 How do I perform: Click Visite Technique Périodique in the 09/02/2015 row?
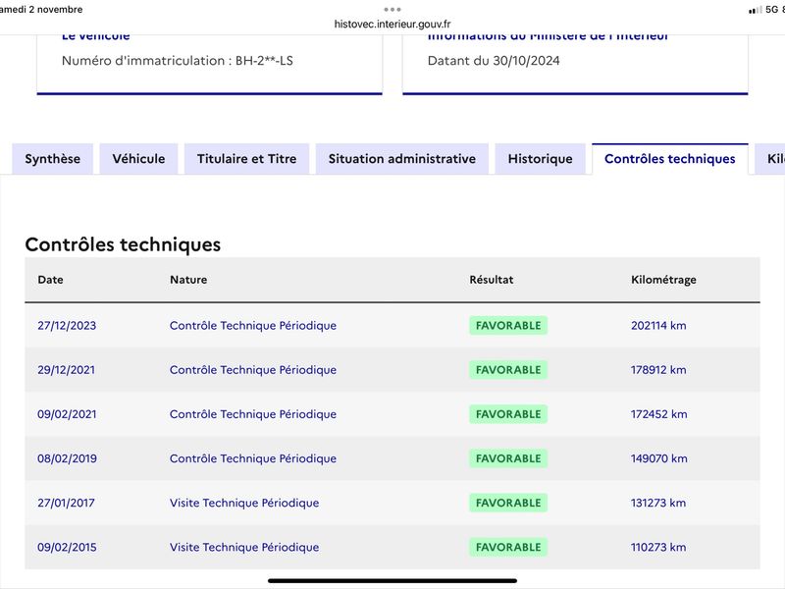coord(244,547)
